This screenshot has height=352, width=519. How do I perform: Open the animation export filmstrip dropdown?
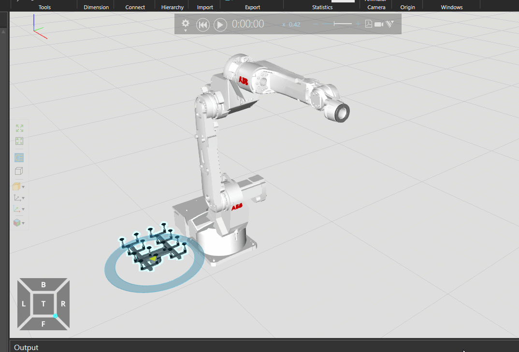point(389,24)
